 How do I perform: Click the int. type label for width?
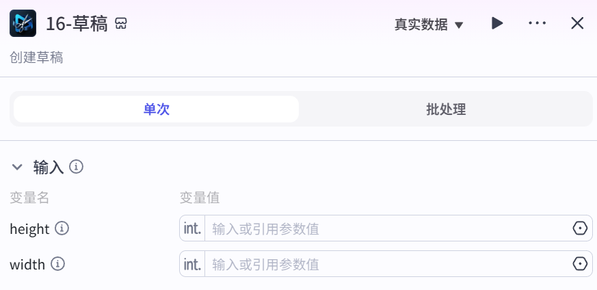click(192, 263)
